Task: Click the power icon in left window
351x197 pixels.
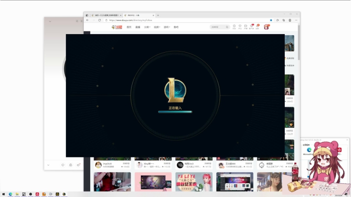Action: [78, 165]
